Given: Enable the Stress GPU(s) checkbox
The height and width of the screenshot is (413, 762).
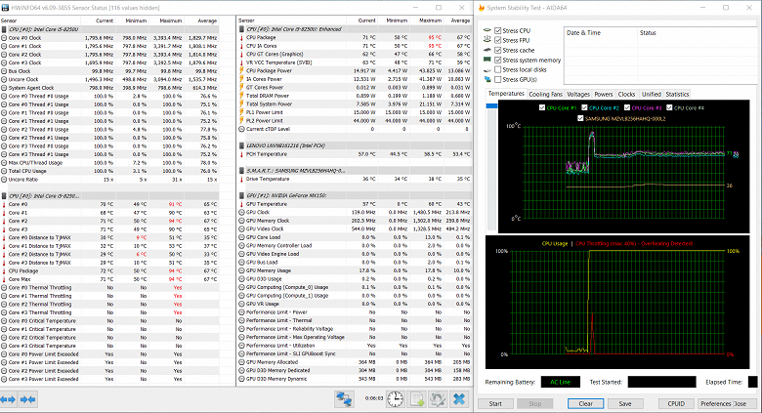Looking at the screenshot, I should (497, 79).
